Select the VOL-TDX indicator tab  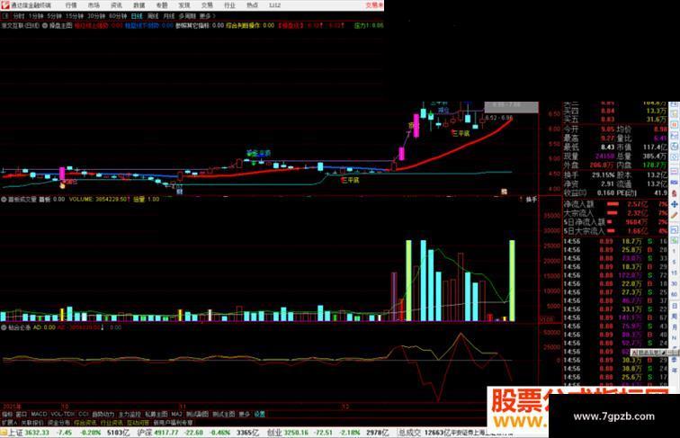(63, 414)
